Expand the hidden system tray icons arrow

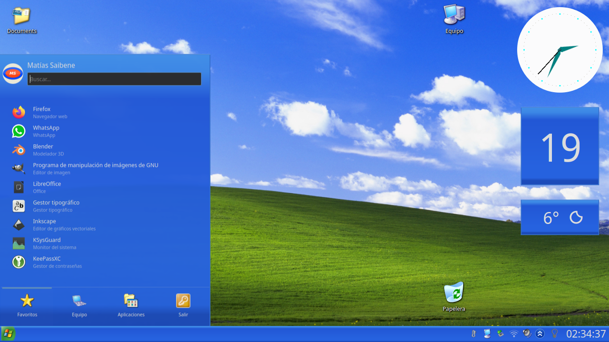(540, 334)
